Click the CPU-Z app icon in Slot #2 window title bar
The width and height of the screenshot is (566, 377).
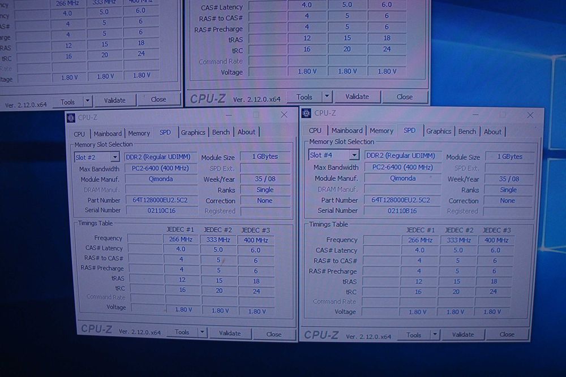click(71, 117)
